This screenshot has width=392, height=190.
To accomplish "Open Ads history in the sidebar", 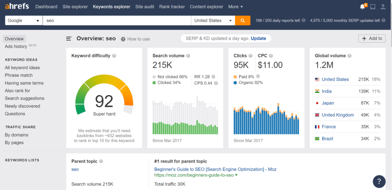I will tap(16, 46).
